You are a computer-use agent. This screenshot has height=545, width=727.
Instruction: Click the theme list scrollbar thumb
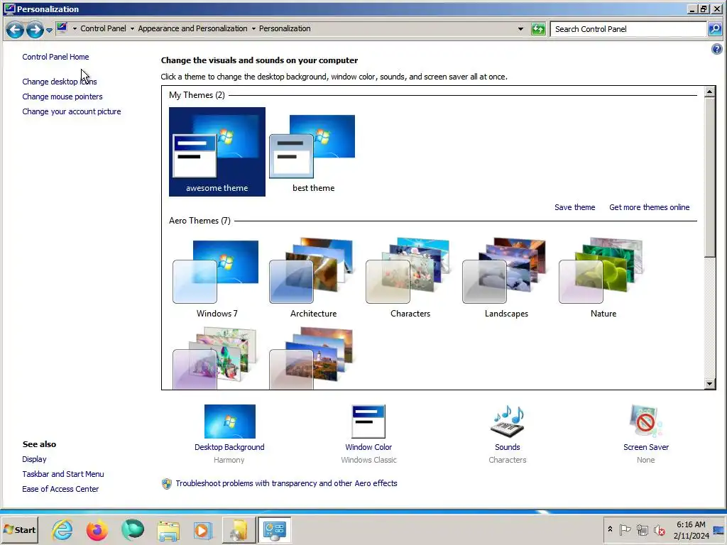pyautogui.click(x=709, y=177)
